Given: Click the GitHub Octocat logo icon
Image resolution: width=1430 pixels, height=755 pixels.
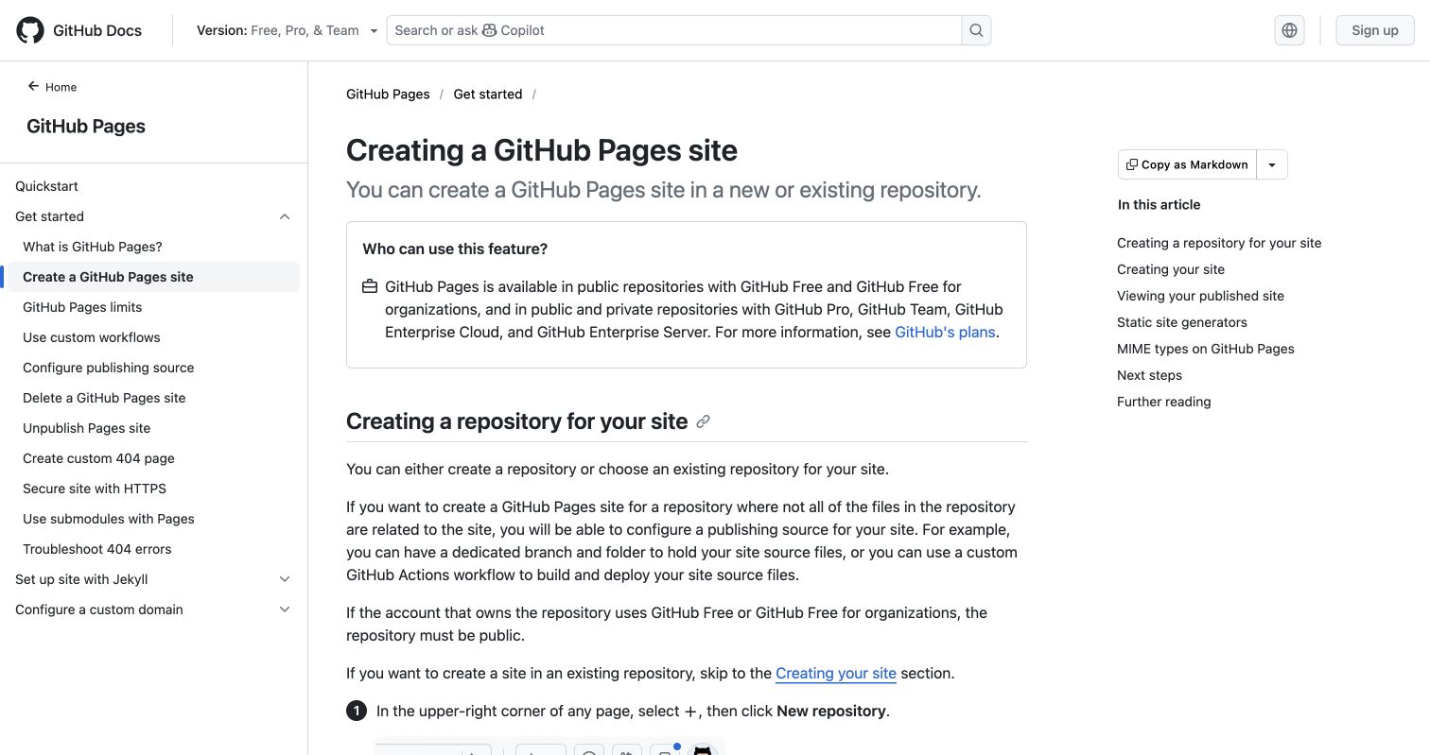Looking at the screenshot, I should click(x=30, y=30).
